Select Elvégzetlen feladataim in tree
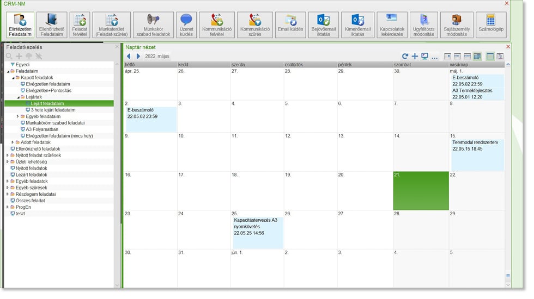 (48, 84)
